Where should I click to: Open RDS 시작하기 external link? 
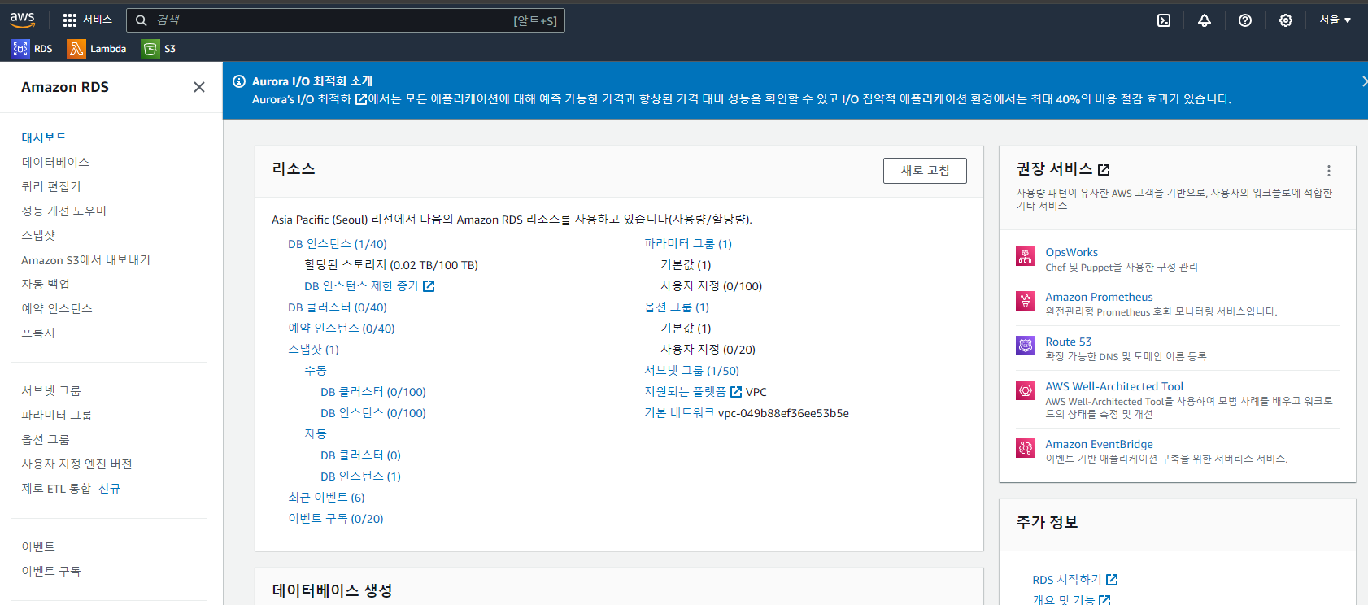(x=1075, y=580)
